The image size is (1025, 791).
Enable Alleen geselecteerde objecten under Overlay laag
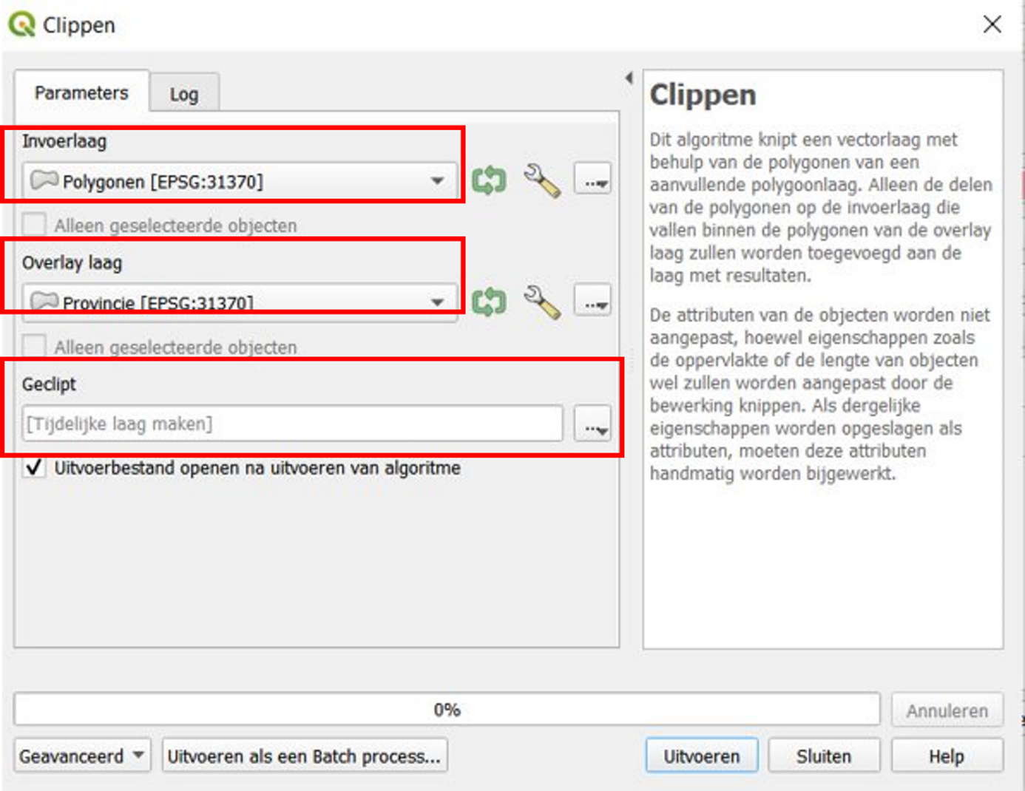point(35,346)
